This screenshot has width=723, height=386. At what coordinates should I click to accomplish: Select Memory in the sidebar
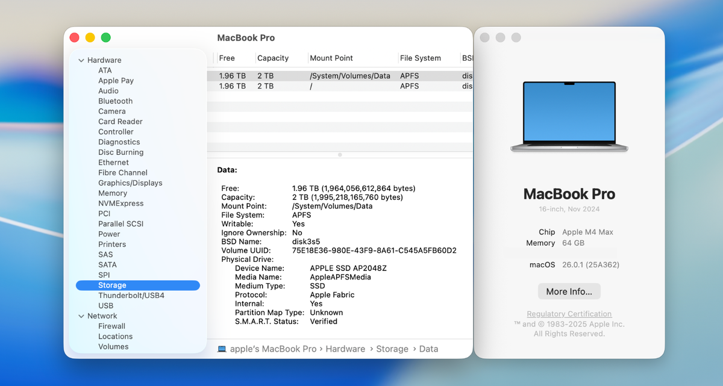(x=113, y=193)
